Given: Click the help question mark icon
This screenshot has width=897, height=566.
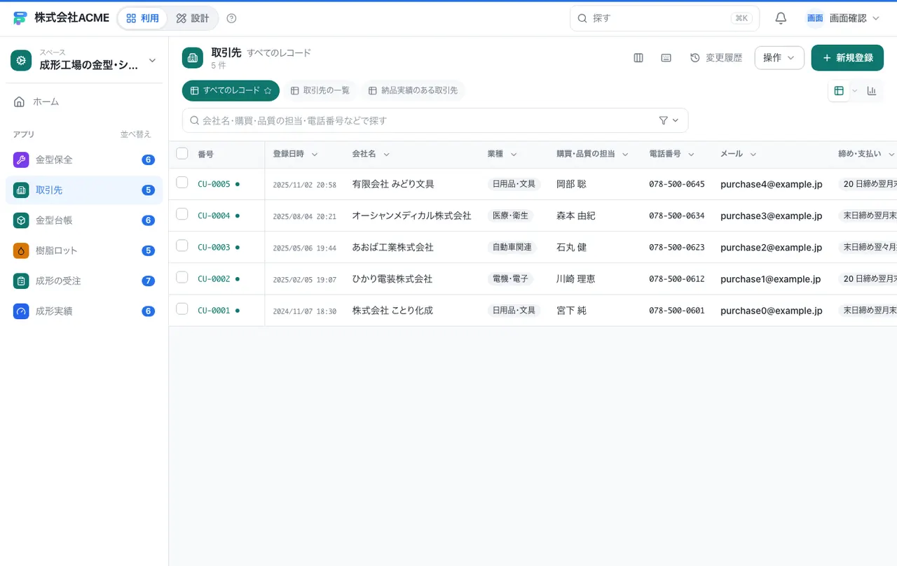Looking at the screenshot, I should (x=232, y=18).
